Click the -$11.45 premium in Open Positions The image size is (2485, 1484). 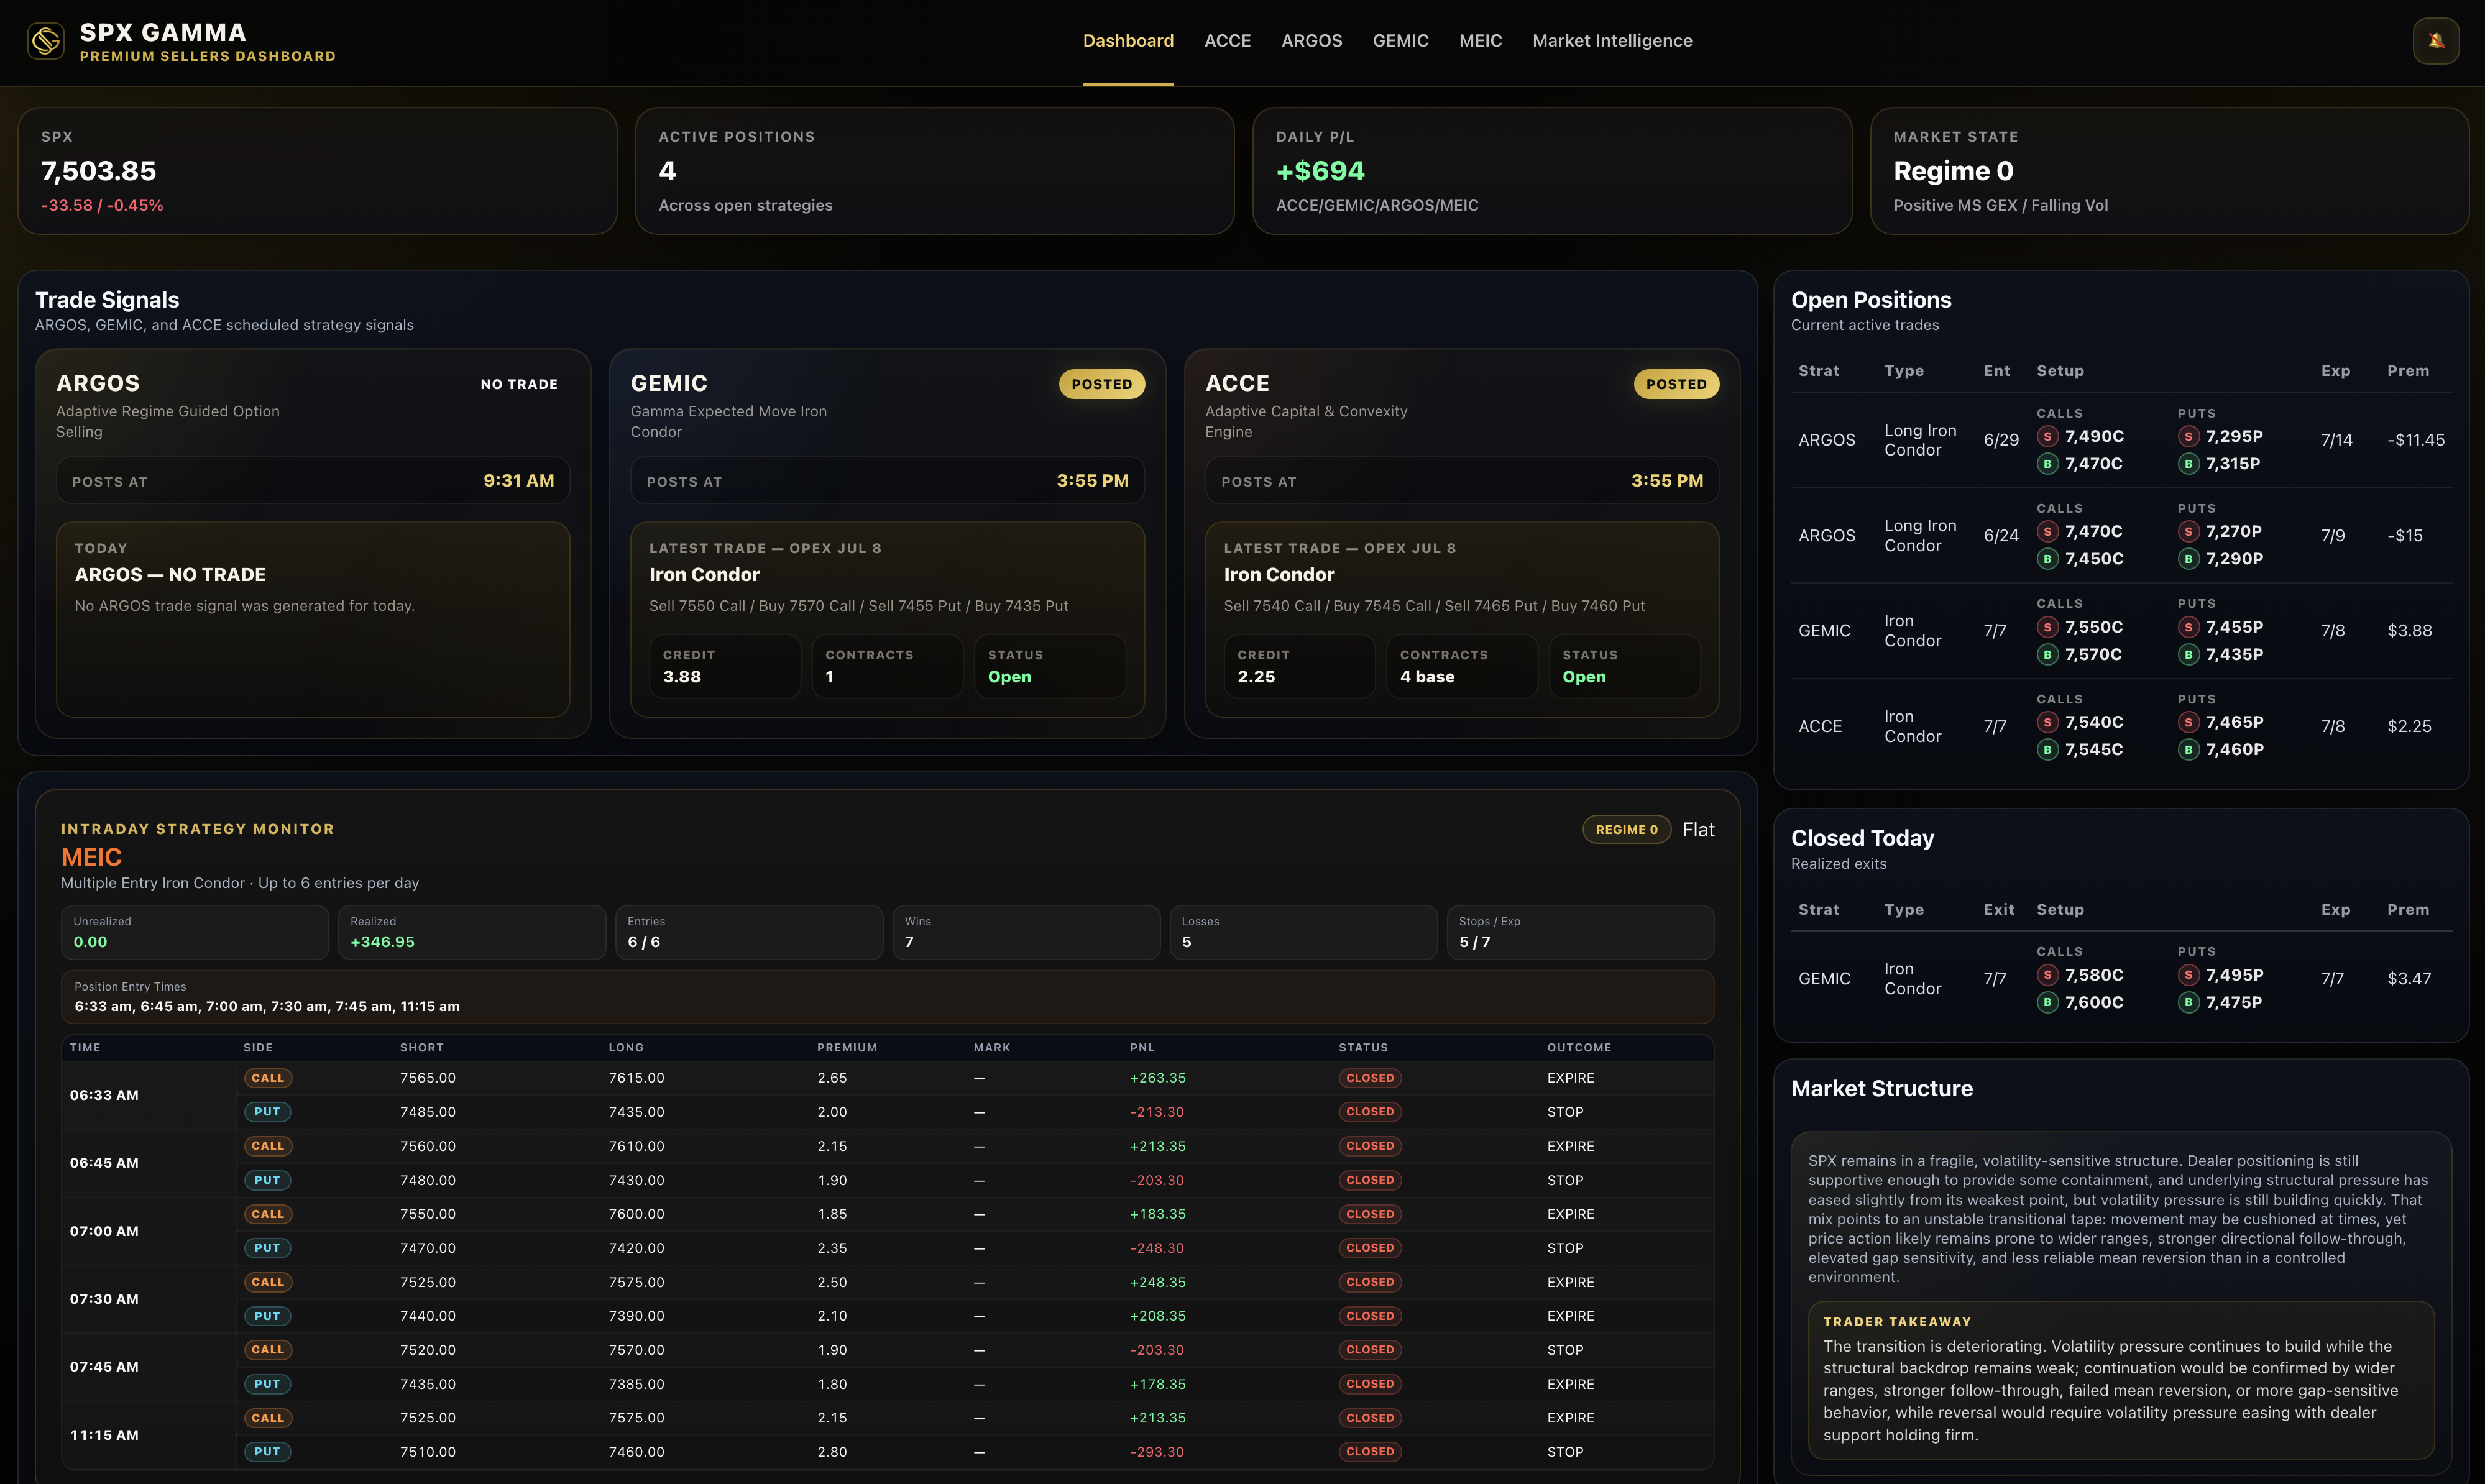[2416, 440]
